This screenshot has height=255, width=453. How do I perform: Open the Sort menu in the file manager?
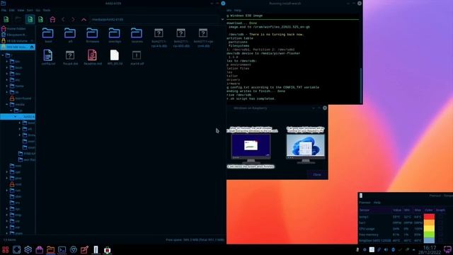30,10
